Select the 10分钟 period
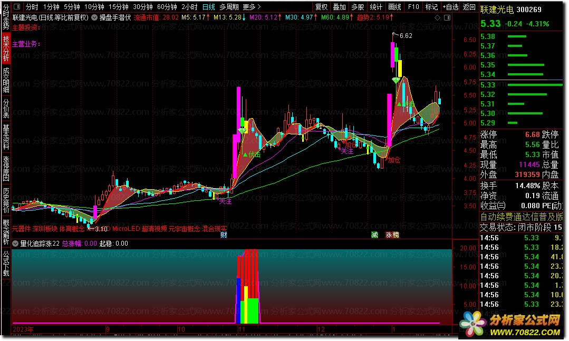 (x=94, y=7)
